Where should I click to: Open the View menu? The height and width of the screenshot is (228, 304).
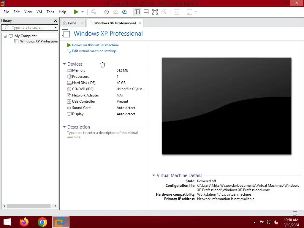click(28, 12)
